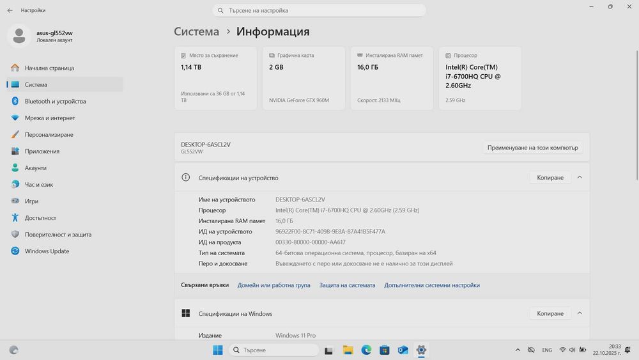Viewport: 639px width, 360px height.
Task: Click Преименуване на този компютър button
Action: (x=533, y=148)
